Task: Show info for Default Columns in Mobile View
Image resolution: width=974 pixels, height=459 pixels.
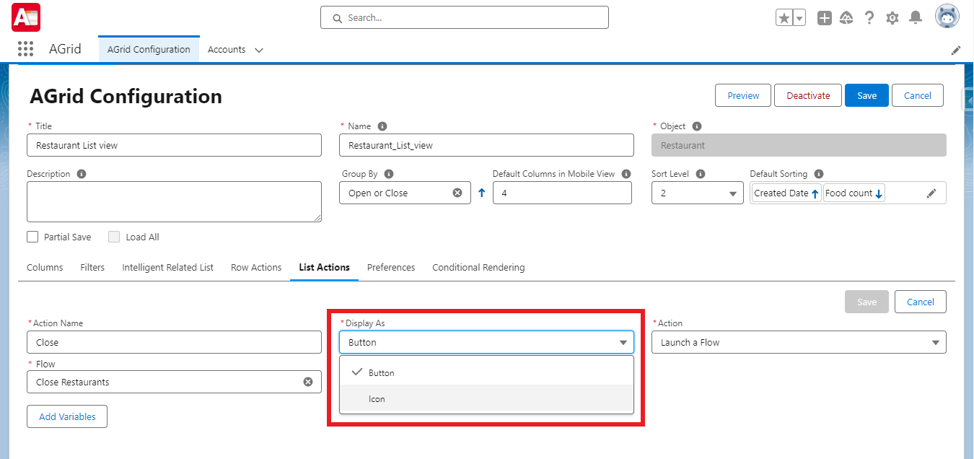Action: pos(626,174)
